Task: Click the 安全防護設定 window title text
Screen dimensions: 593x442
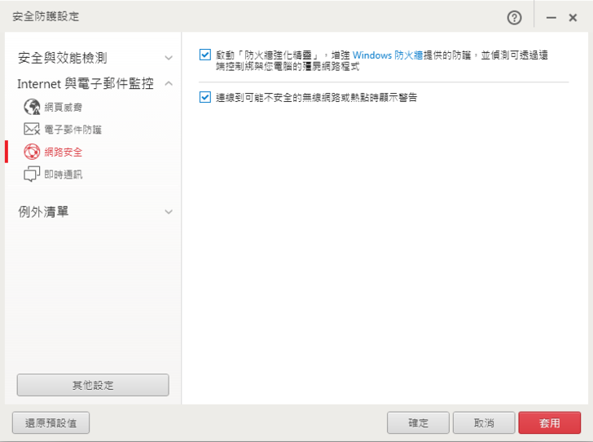Action: tap(46, 16)
